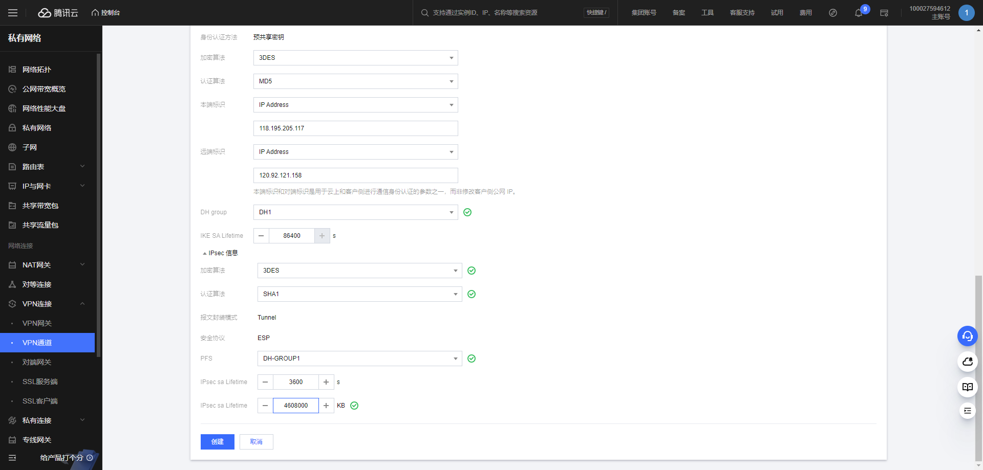The image size is (983, 470).
Task: Collapse the sidebar using bottom-left icon
Action: pos(13,458)
